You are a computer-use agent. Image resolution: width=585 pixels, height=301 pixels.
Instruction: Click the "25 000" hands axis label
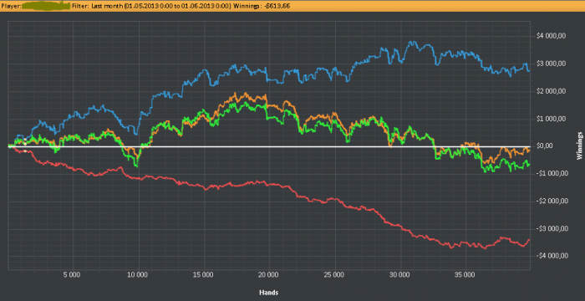(x=334, y=275)
